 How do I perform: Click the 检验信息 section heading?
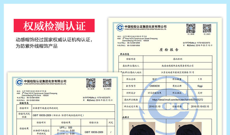pyautogui.click(x=24, y=103)
